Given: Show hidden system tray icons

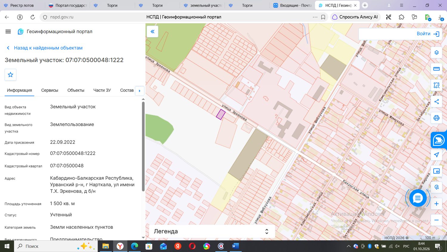Looking at the screenshot, I should click(348, 246).
